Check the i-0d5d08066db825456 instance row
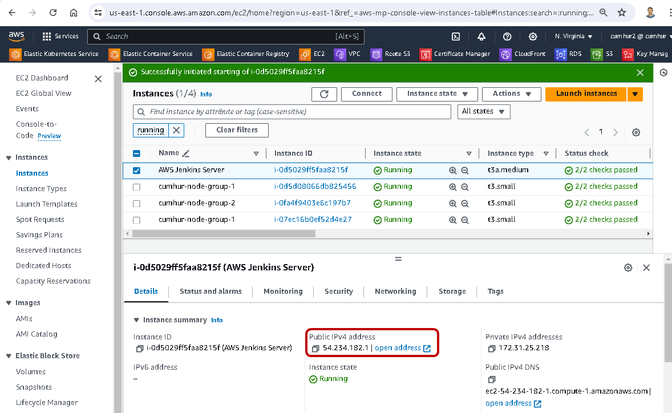The image size is (672, 413). (x=137, y=187)
